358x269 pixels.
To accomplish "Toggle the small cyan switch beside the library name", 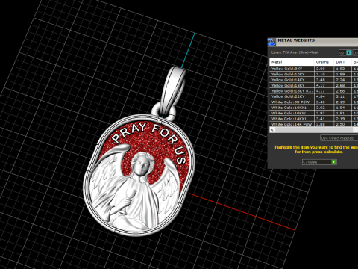I will tap(348, 52).
